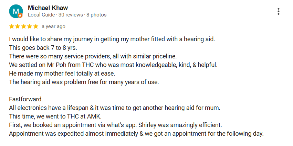Screen dimensions: 293x146
Task: Click the line "This goes back 7 to 8 yrs."
Action: pyautogui.click(x=43, y=48)
